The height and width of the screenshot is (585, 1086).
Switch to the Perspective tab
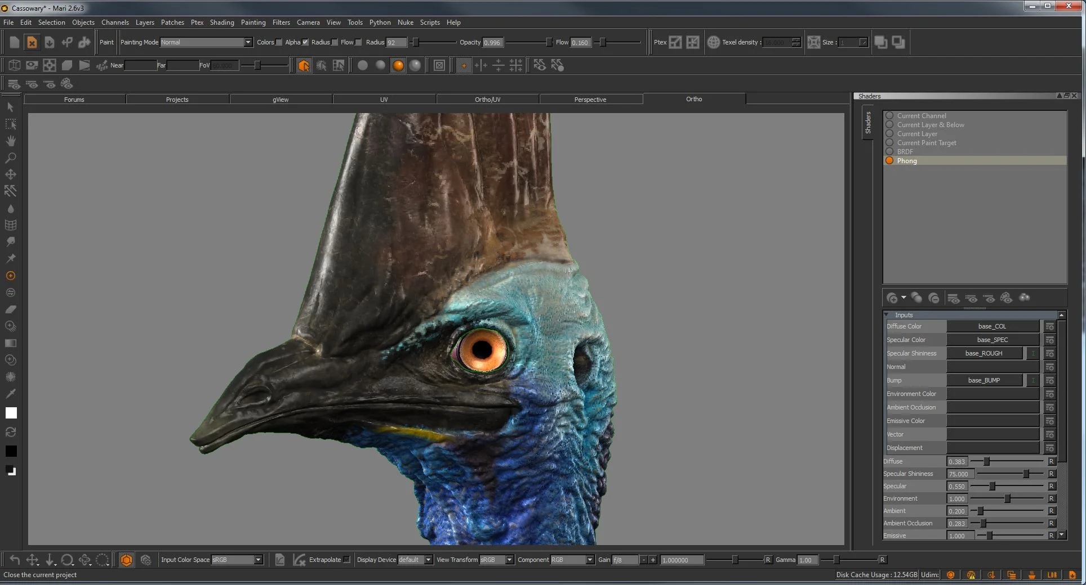[x=591, y=99]
